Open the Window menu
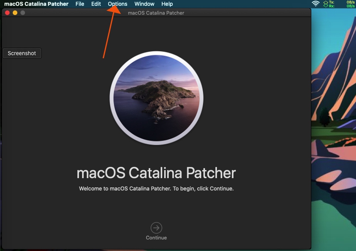356x251 pixels. pyautogui.click(x=144, y=4)
